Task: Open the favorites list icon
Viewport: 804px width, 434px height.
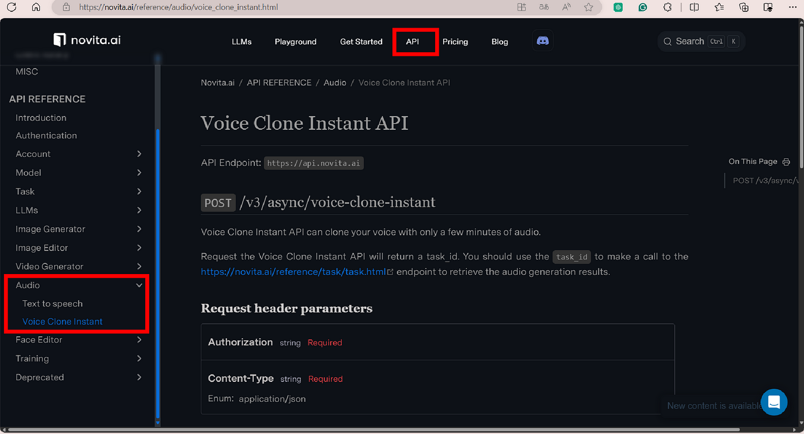Action: [719, 7]
